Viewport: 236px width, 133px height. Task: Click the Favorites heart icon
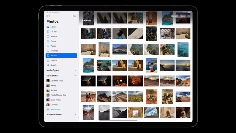click(x=48, y=51)
